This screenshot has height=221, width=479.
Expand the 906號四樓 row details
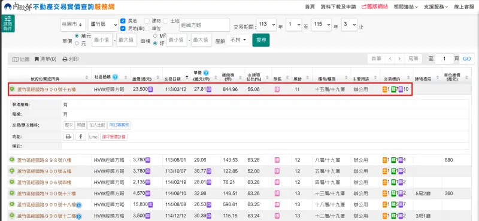pyautogui.click(x=12, y=182)
